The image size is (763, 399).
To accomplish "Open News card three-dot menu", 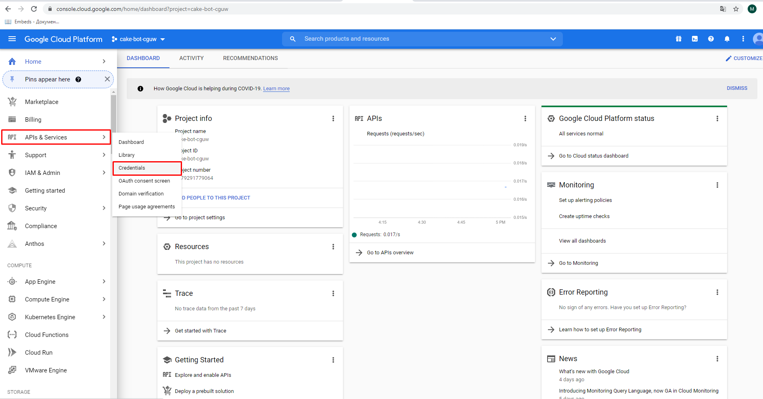I will point(717,359).
